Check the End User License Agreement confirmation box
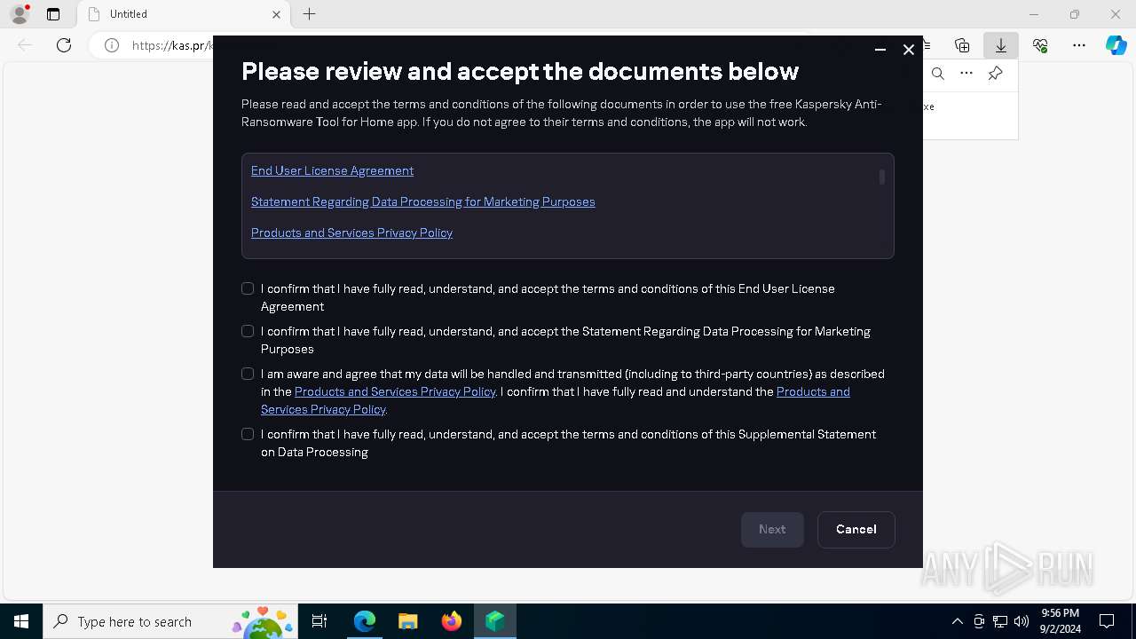Image resolution: width=1136 pixels, height=639 pixels. click(248, 288)
